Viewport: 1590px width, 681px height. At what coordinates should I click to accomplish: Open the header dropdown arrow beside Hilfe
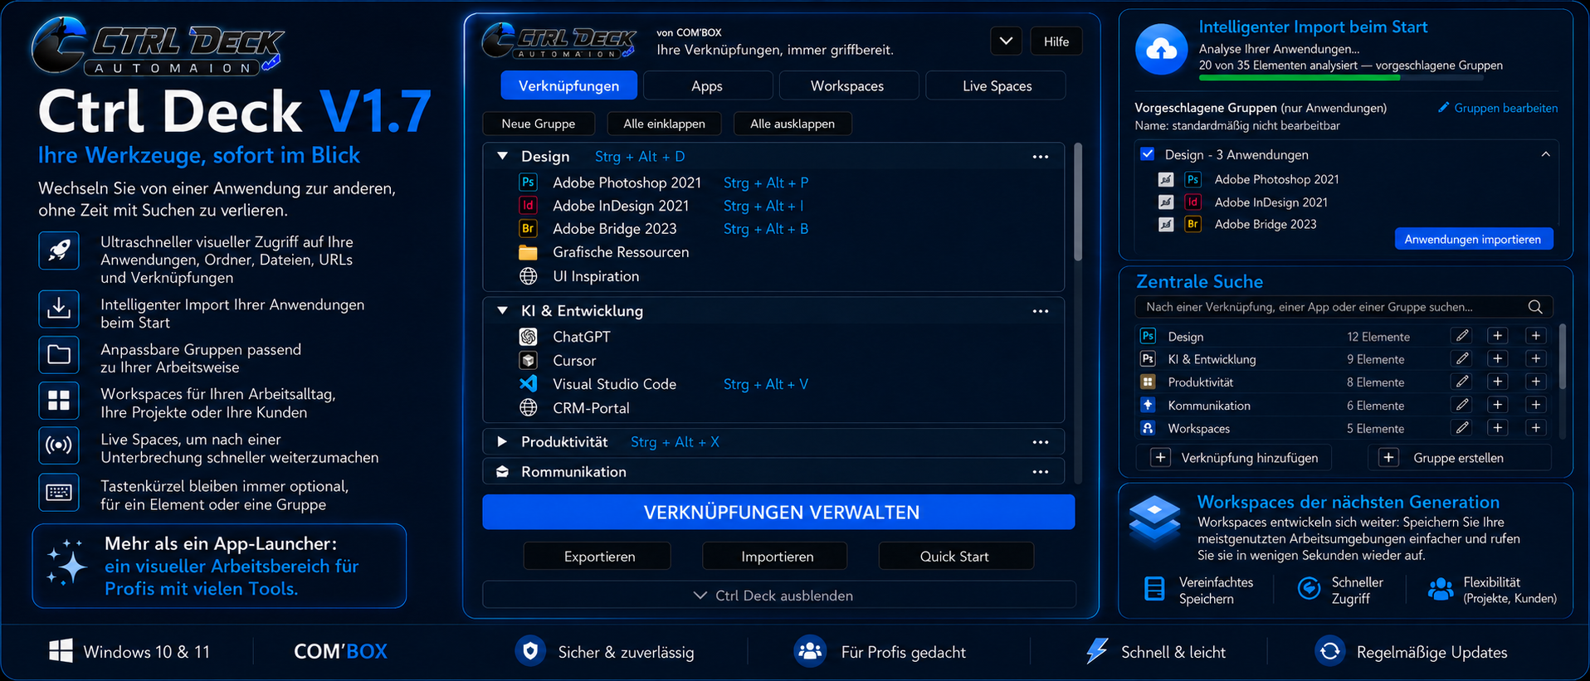[x=1006, y=41]
